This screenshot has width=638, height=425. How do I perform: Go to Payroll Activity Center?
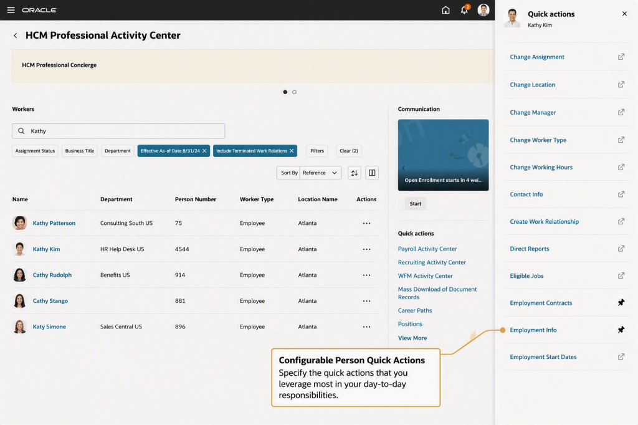coord(427,249)
